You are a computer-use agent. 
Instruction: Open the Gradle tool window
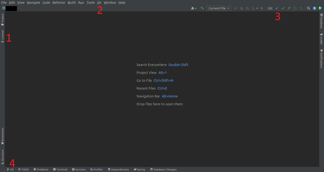[321, 39]
